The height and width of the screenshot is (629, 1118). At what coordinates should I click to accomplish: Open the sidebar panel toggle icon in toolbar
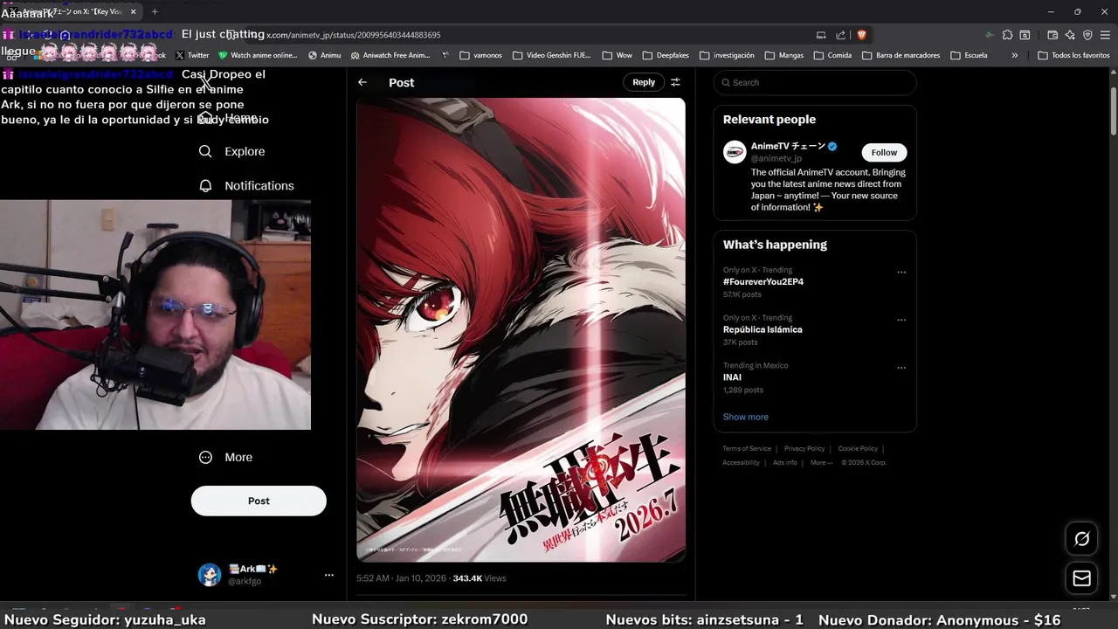(1025, 35)
